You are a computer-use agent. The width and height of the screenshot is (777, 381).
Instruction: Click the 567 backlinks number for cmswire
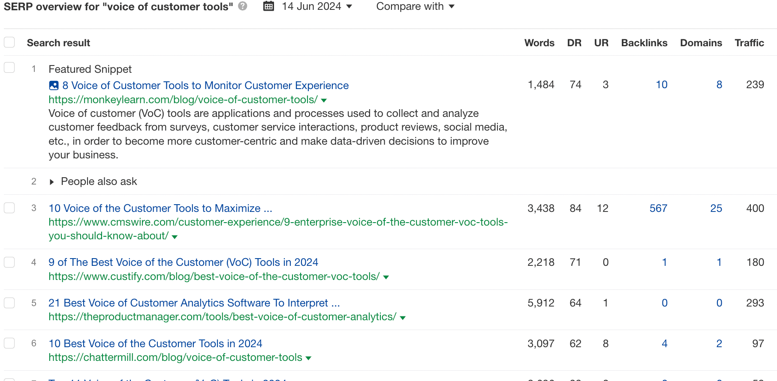658,208
